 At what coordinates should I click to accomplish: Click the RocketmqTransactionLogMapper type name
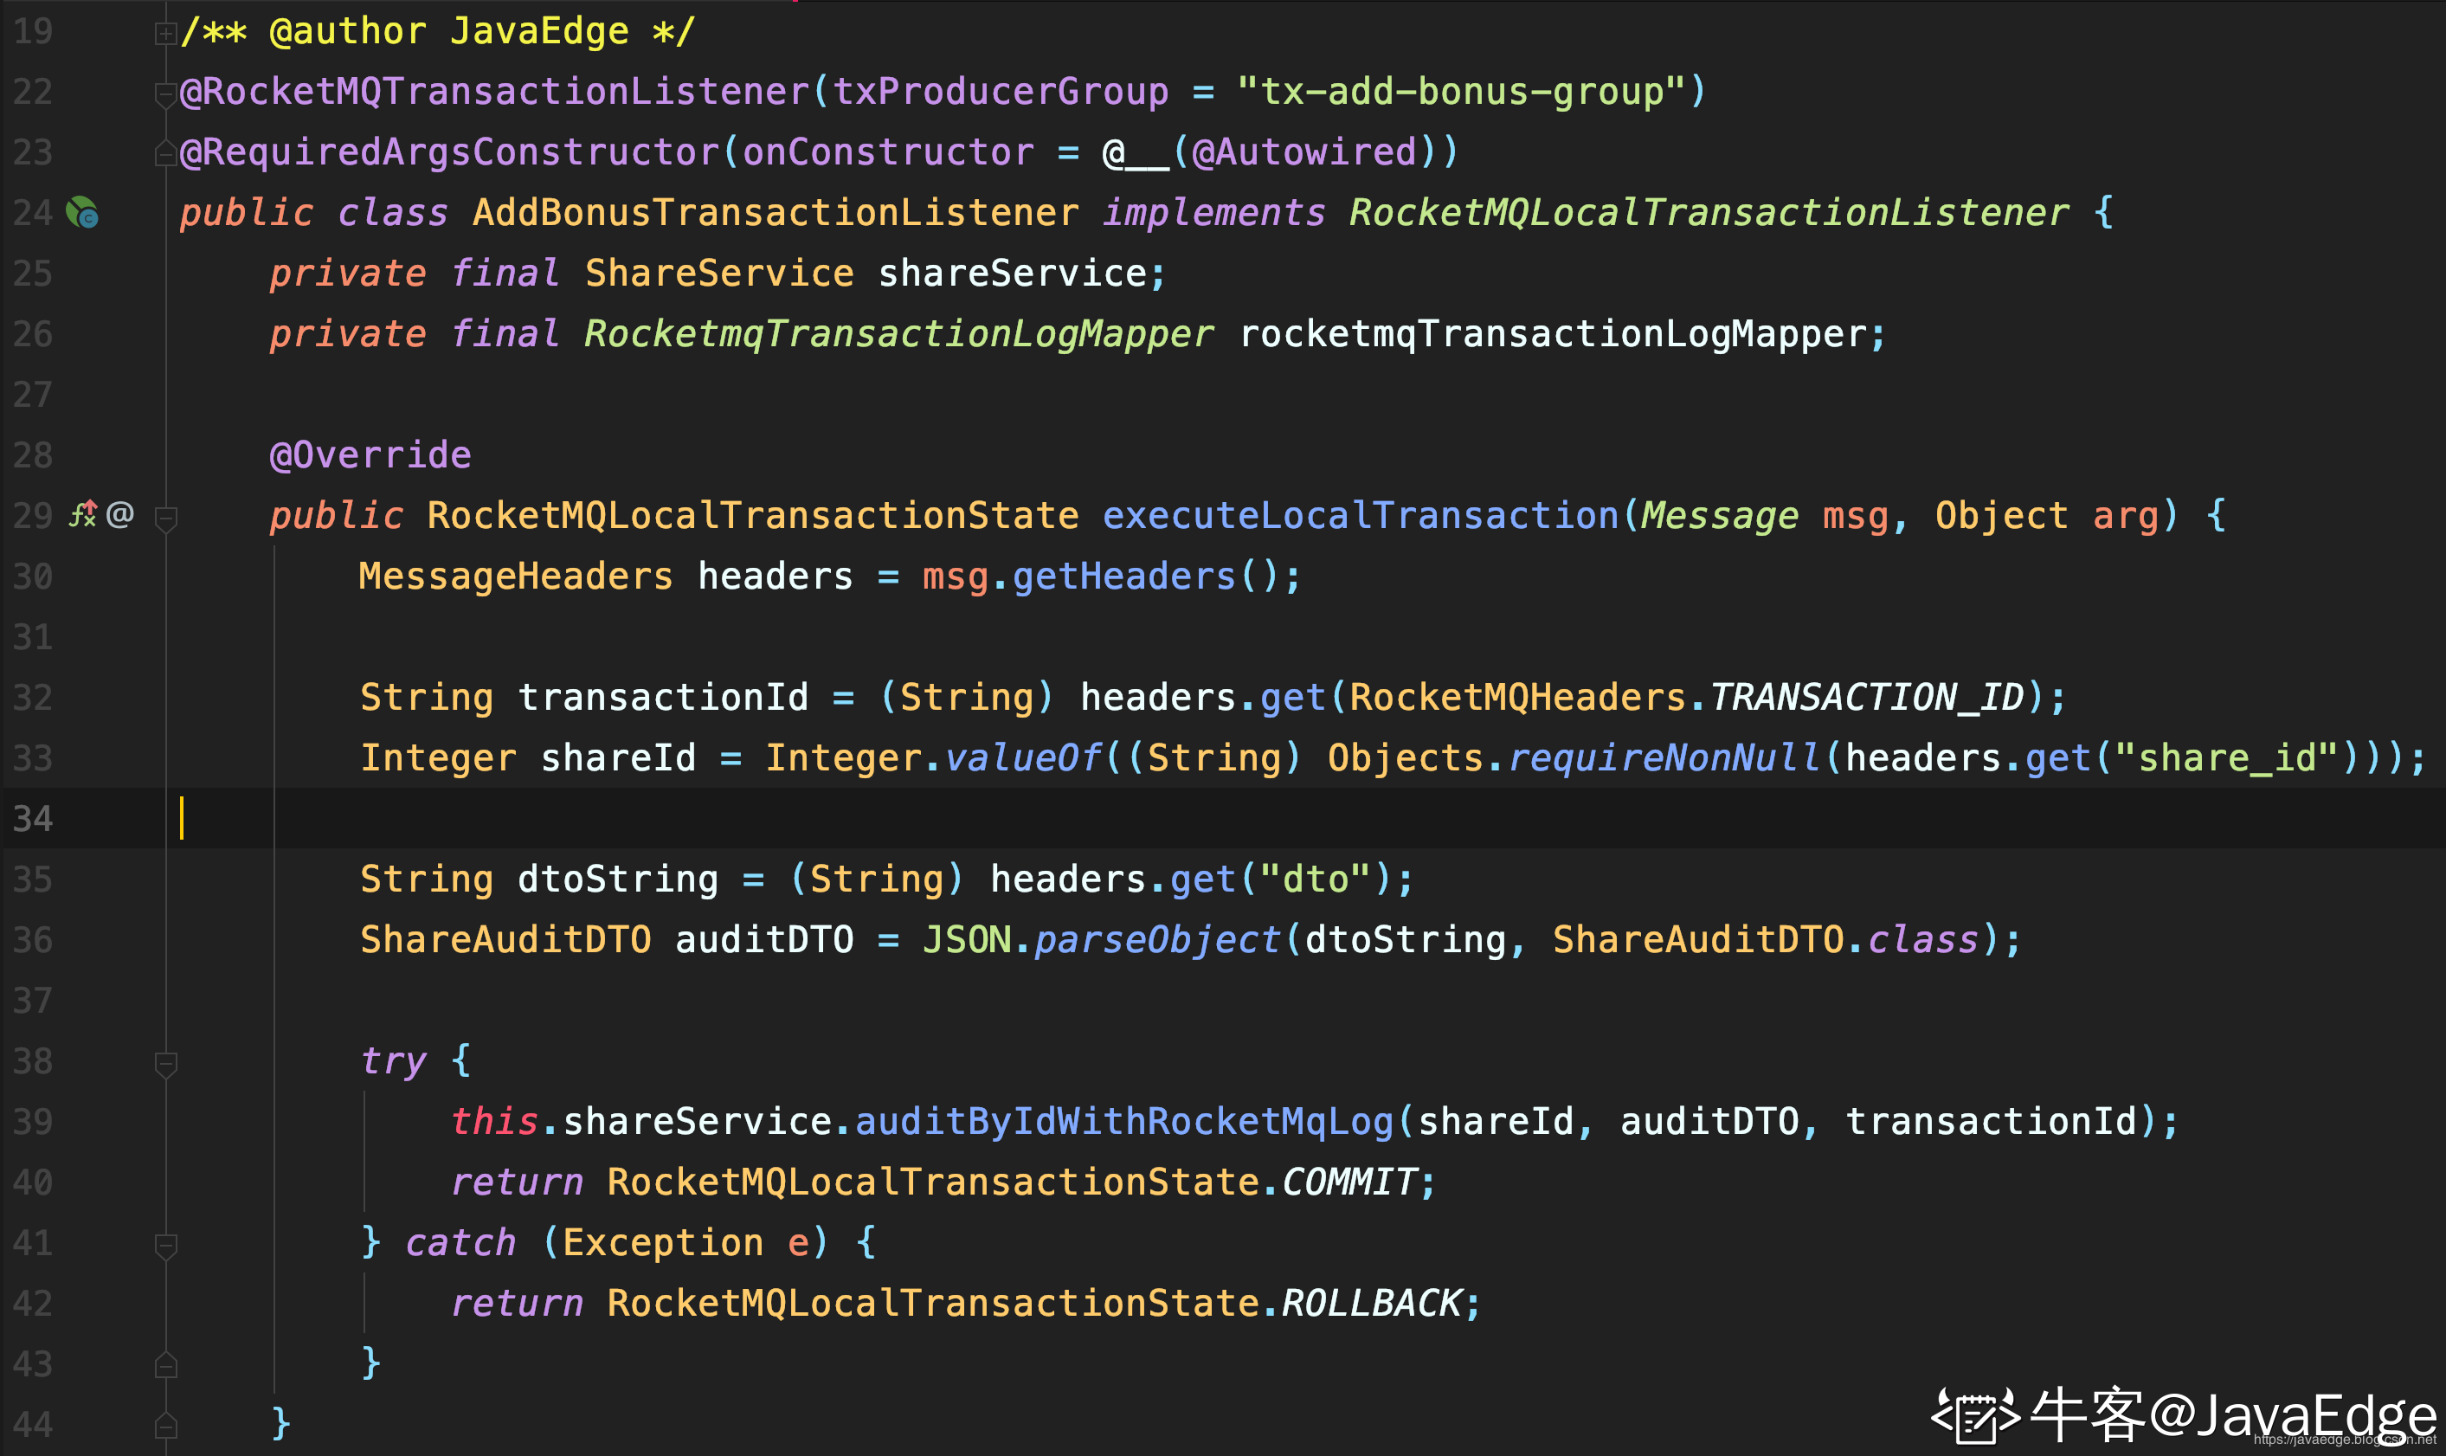point(898,334)
